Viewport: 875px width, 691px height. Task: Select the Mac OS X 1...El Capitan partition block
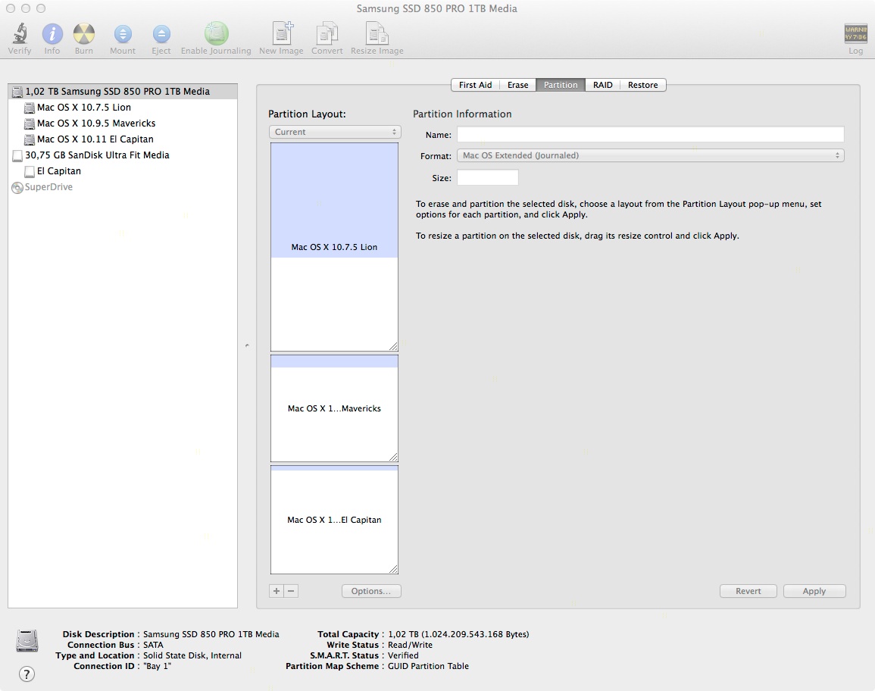334,520
